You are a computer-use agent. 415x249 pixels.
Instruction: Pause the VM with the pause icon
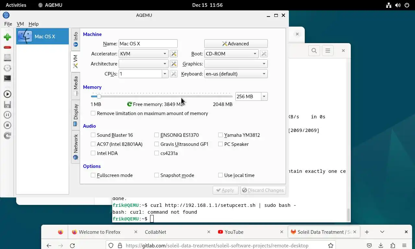tap(7, 115)
